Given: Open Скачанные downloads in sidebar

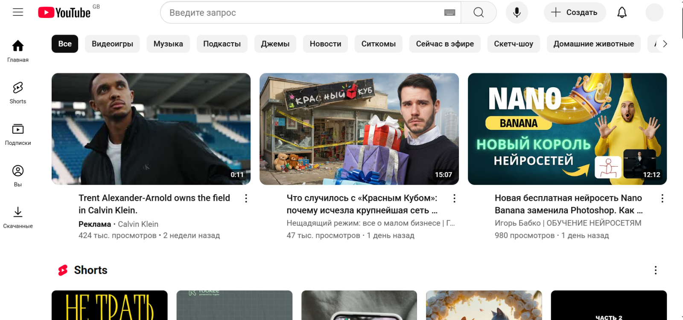Looking at the screenshot, I should pos(18,217).
